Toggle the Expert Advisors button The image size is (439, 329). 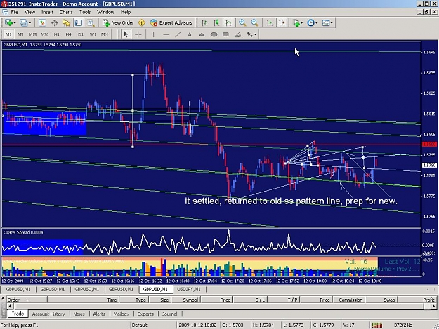point(171,23)
